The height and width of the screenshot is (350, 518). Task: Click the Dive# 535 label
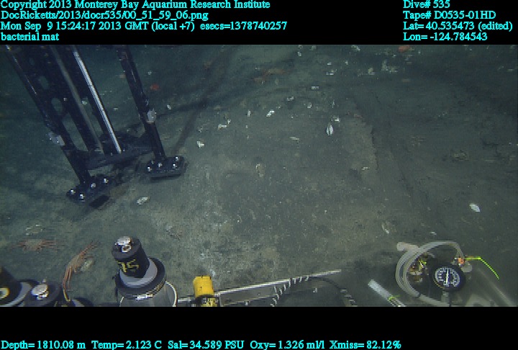pos(426,4)
